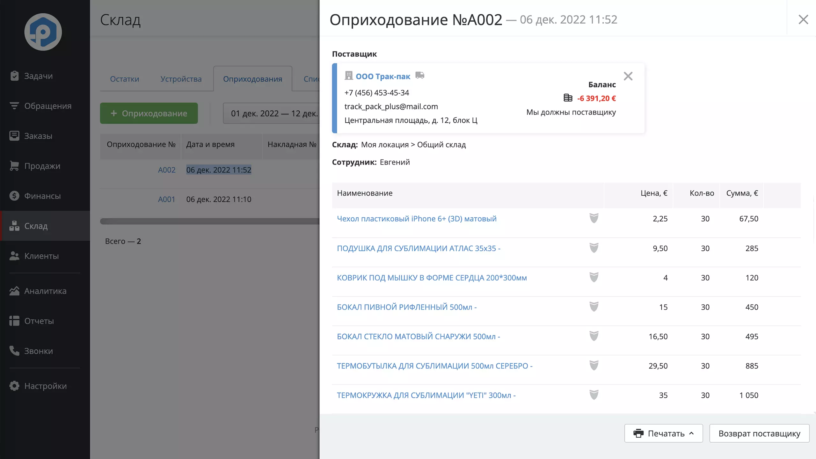The image size is (816, 459).
Task: Remove supplier card with X icon
Action: click(x=628, y=76)
